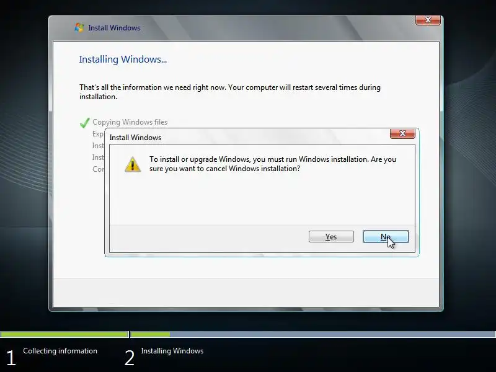Click the green checkmark beside Copying Windows files
The height and width of the screenshot is (372, 496).
pyautogui.click(x=84, y=122)
